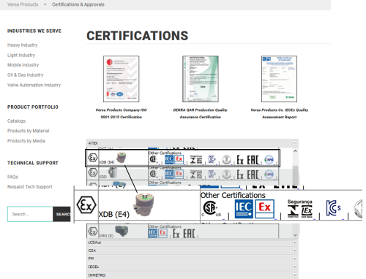Open IECEx Quality Assessment Report thumbnail
366x279 pixels.
click(x=280, y=79)
